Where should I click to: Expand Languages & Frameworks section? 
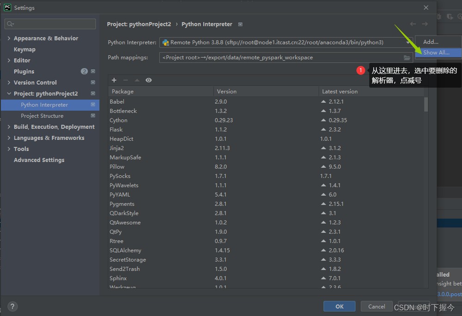coord(9,137)
